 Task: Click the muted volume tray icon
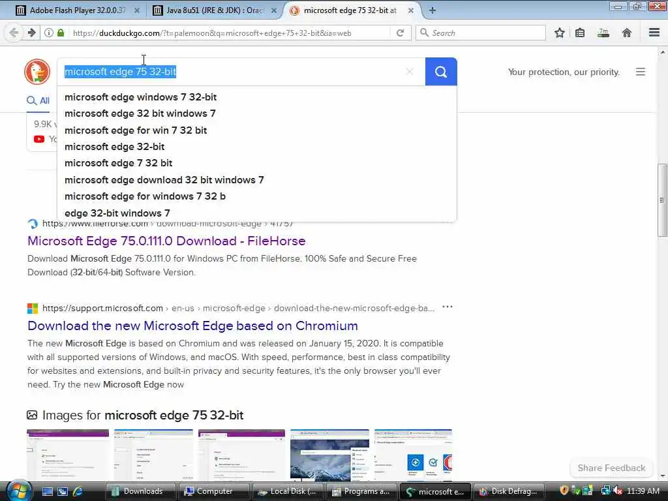[618, 491]
